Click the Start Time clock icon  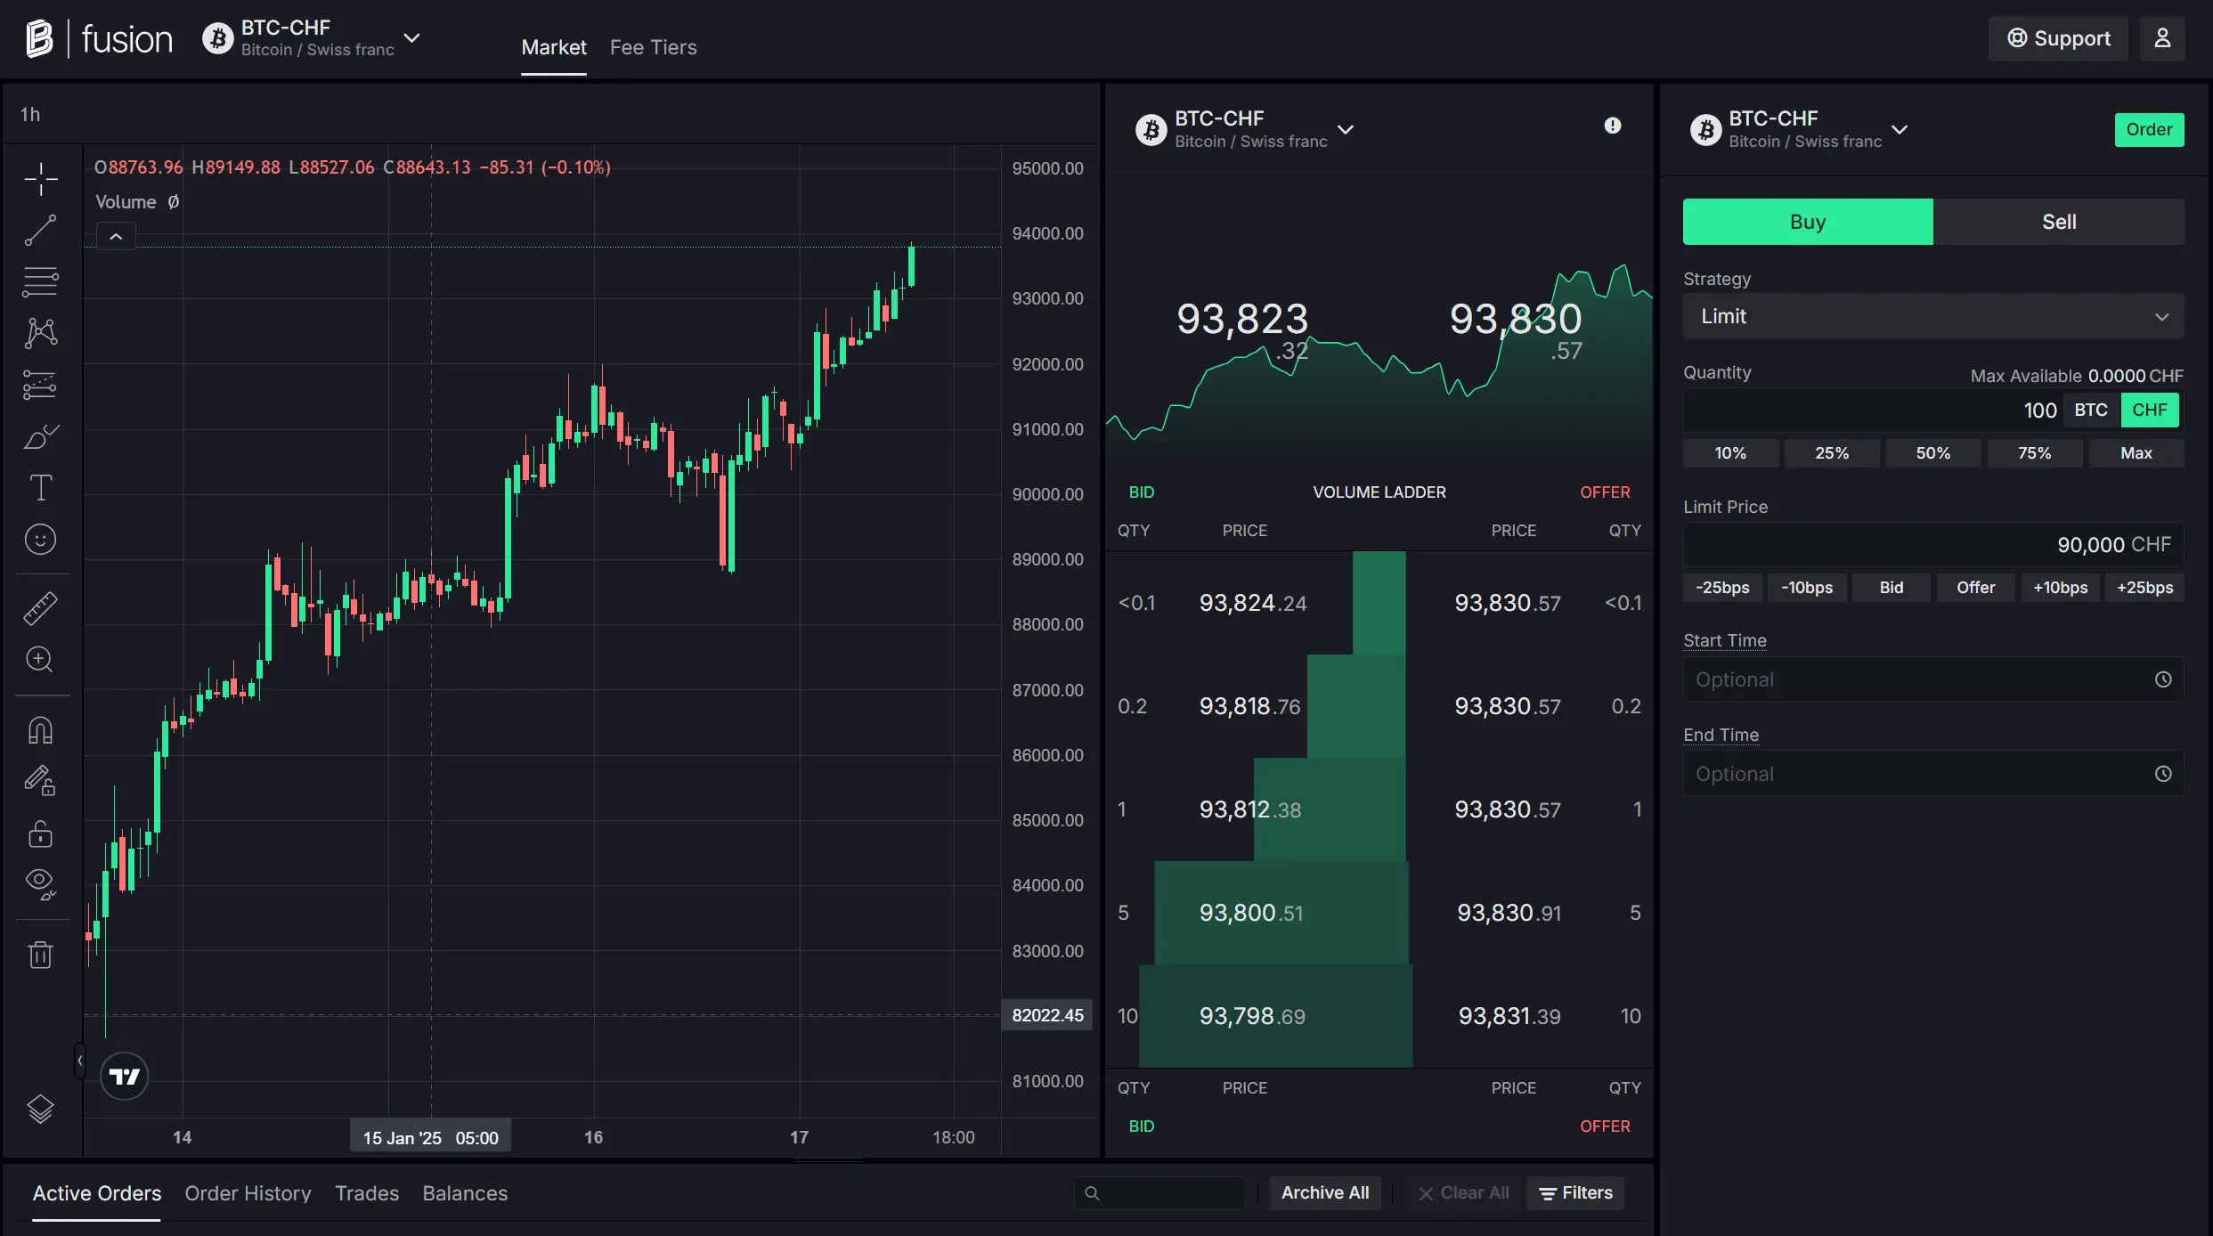(2163, 679)
